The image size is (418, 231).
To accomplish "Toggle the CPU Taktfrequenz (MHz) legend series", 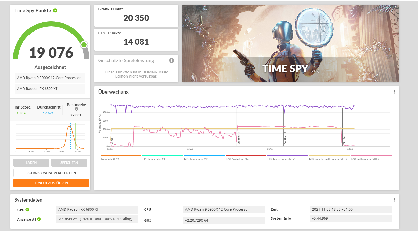I will coord(287,158).
